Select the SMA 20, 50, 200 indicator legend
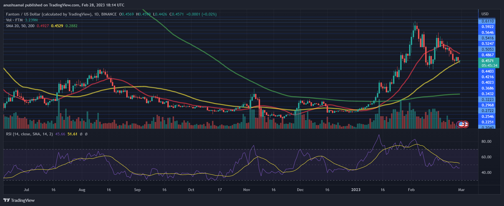 (x=20, y=26)
